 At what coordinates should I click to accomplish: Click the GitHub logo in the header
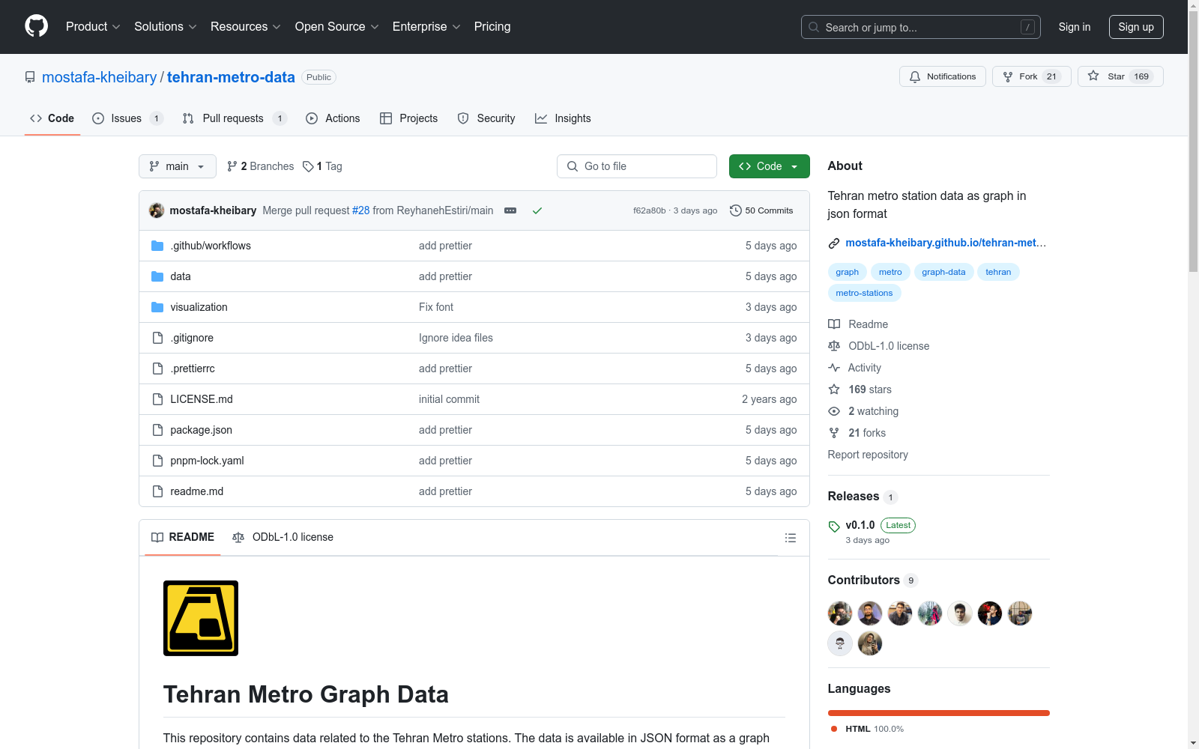pos(36,26)
